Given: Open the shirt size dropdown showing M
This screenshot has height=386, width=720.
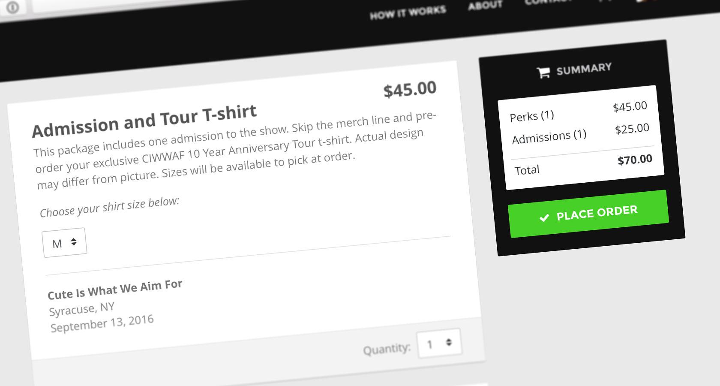Looking at the screenshot, I should (64, 241).
